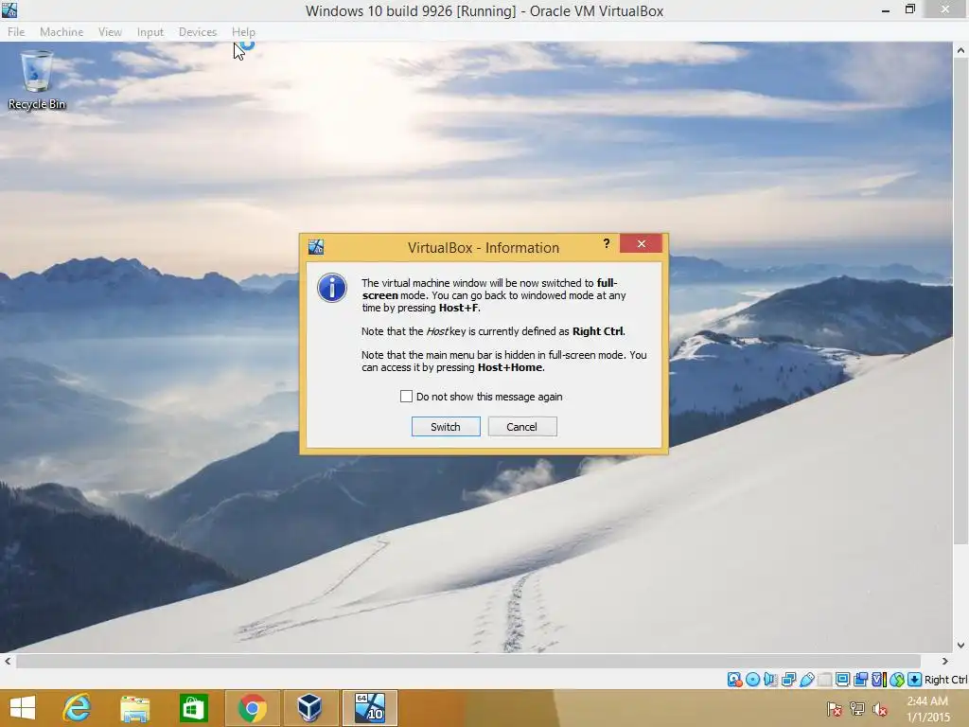Screen dimensions: 969x727
Task: Select the Windows 10 VM taskbar button
Action: [370, 708]
